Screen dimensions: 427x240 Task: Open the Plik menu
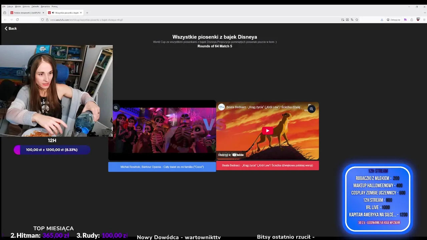(4, 6)
